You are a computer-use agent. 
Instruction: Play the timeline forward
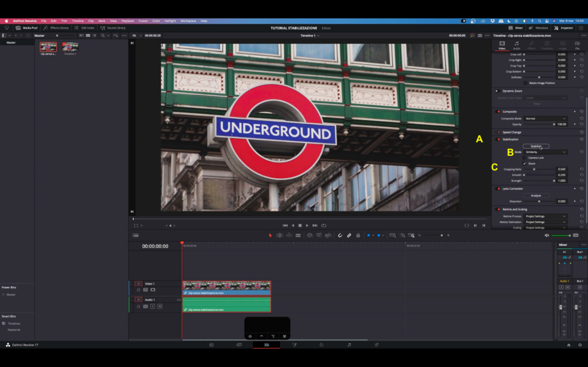(307, 225)
